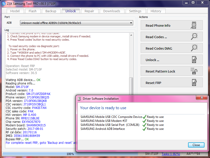Click the Chip name EXYNOS7870
The image size is (210, 158).
pyautogui.click(x=31, y=122)
